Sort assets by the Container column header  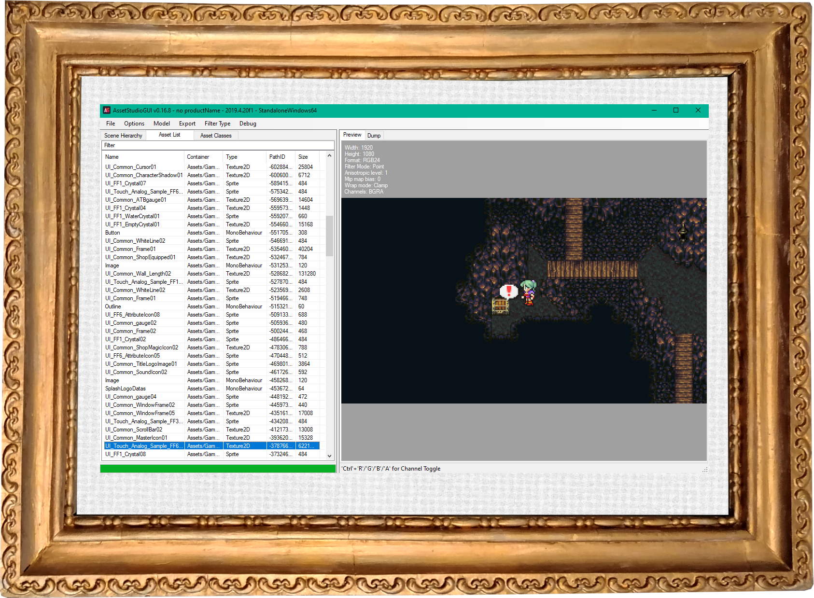204,157
